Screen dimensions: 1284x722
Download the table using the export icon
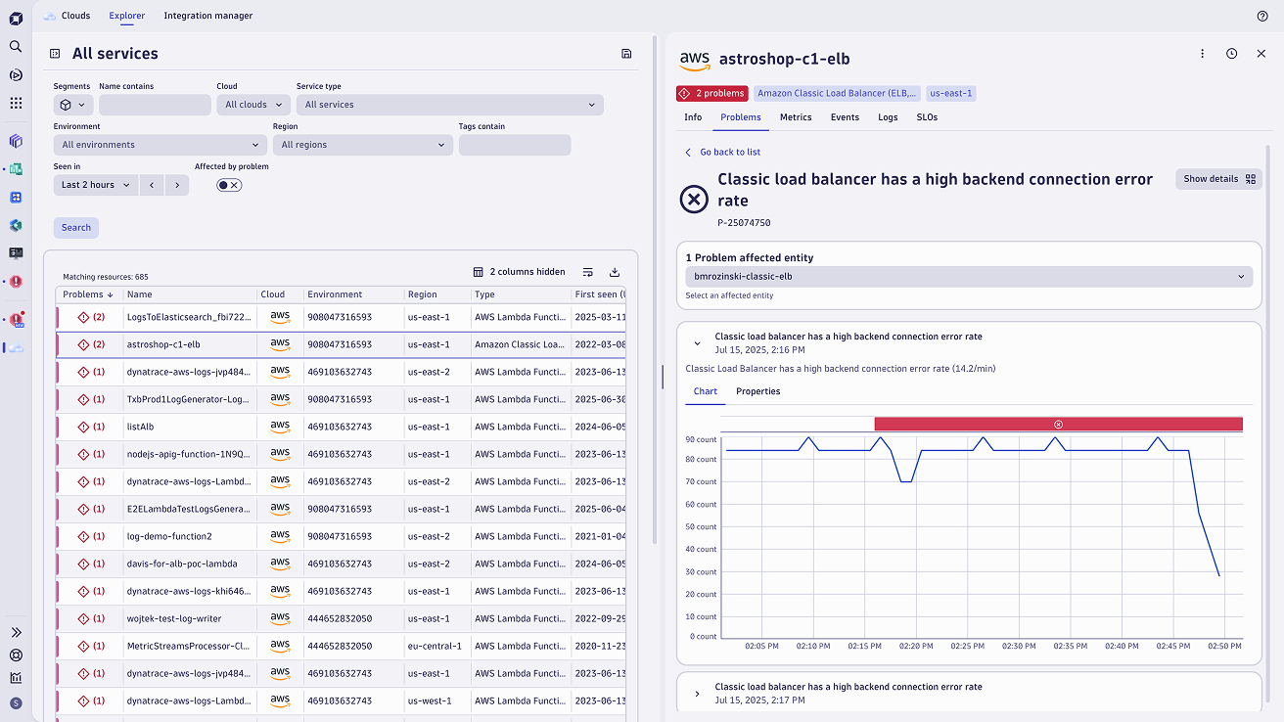pos(615,272)
